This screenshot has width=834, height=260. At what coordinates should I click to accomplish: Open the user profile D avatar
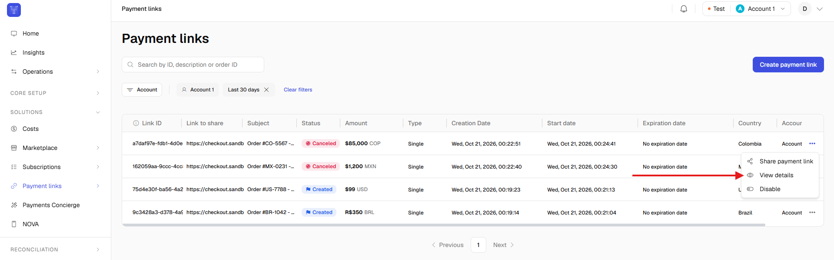(805, 9)
